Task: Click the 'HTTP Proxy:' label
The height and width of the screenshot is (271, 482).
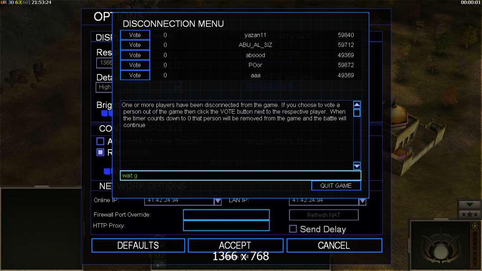Action: tap(109, 226)
